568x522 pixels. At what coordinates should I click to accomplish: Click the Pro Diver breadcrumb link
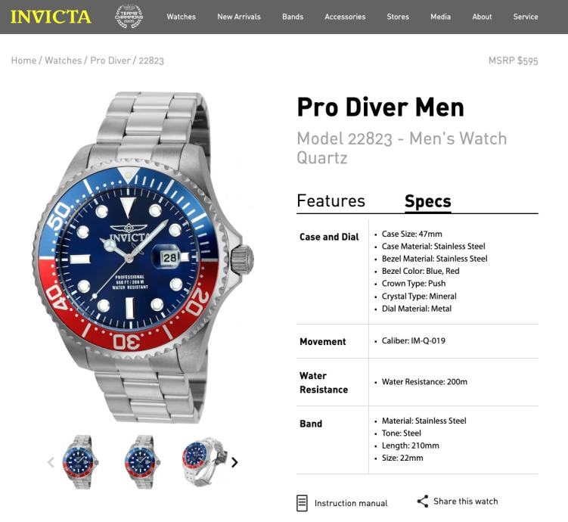pyautogui.click(x=110, y=61)
